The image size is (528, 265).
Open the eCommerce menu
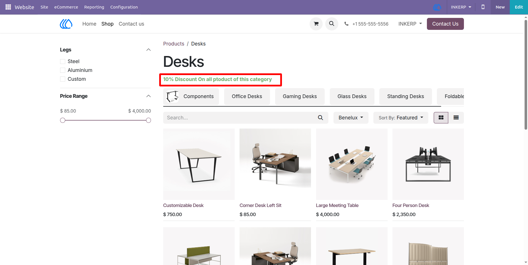pyautogui.click(x=66, y=7)
